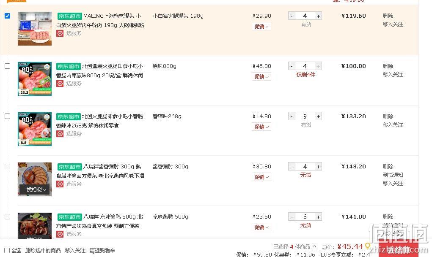Delete the 原味800g sausage item
The width and height of the screenshot is (432, 257).
point(388,66)
